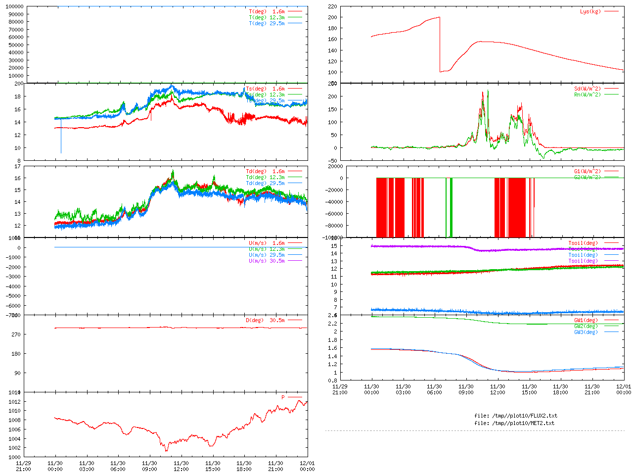Screen dimensions: 633x475
Task: Click "11/29 21:00" under the pressure plot
Action: point(23,466)
